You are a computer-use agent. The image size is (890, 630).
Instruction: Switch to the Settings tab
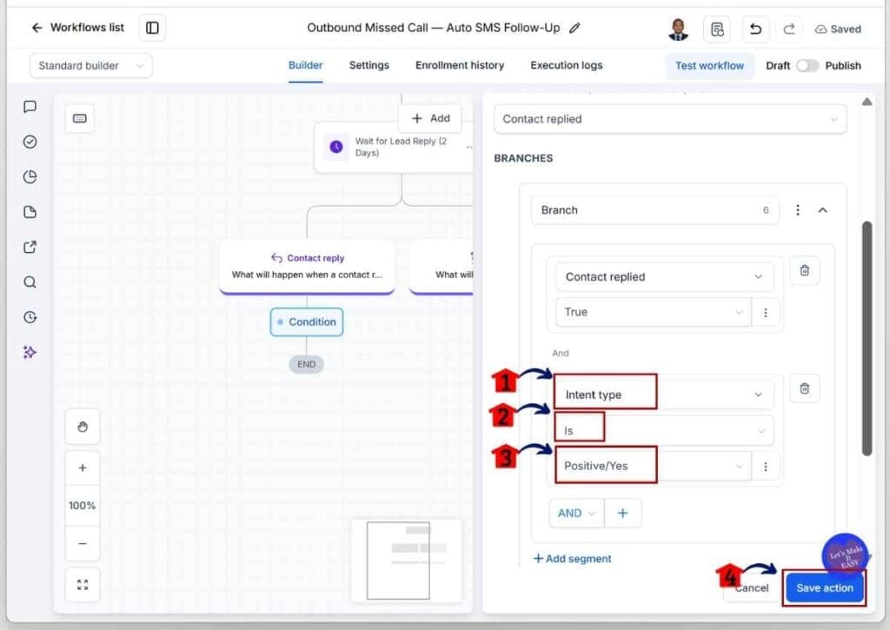click(369, 65)
